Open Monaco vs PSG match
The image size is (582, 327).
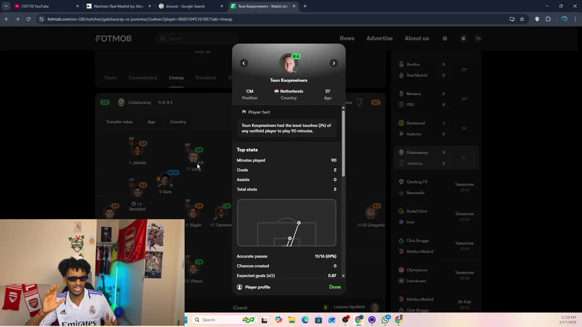[436, 99]
